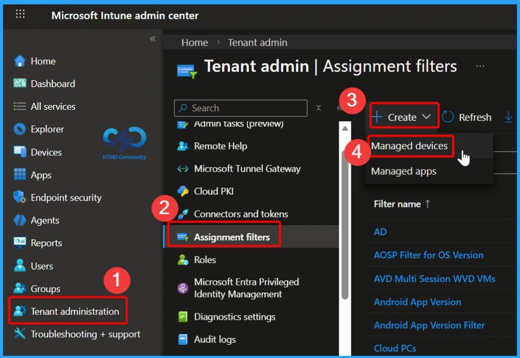
Task: Click inside the Search field
Action: [242, 108]
